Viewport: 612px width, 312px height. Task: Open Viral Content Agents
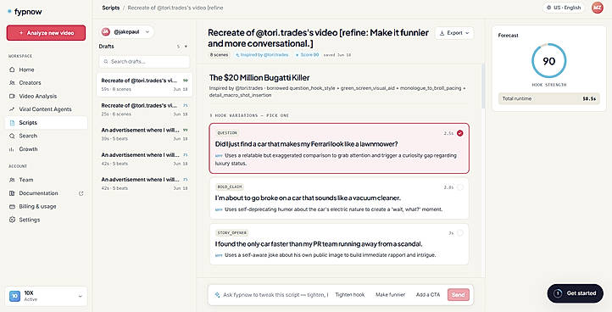pos(45,109)
